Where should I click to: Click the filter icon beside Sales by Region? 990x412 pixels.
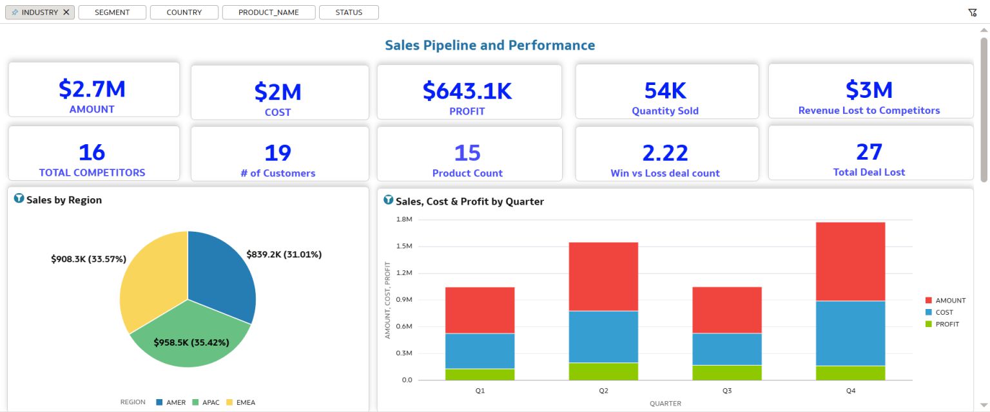tap(19, 199)
